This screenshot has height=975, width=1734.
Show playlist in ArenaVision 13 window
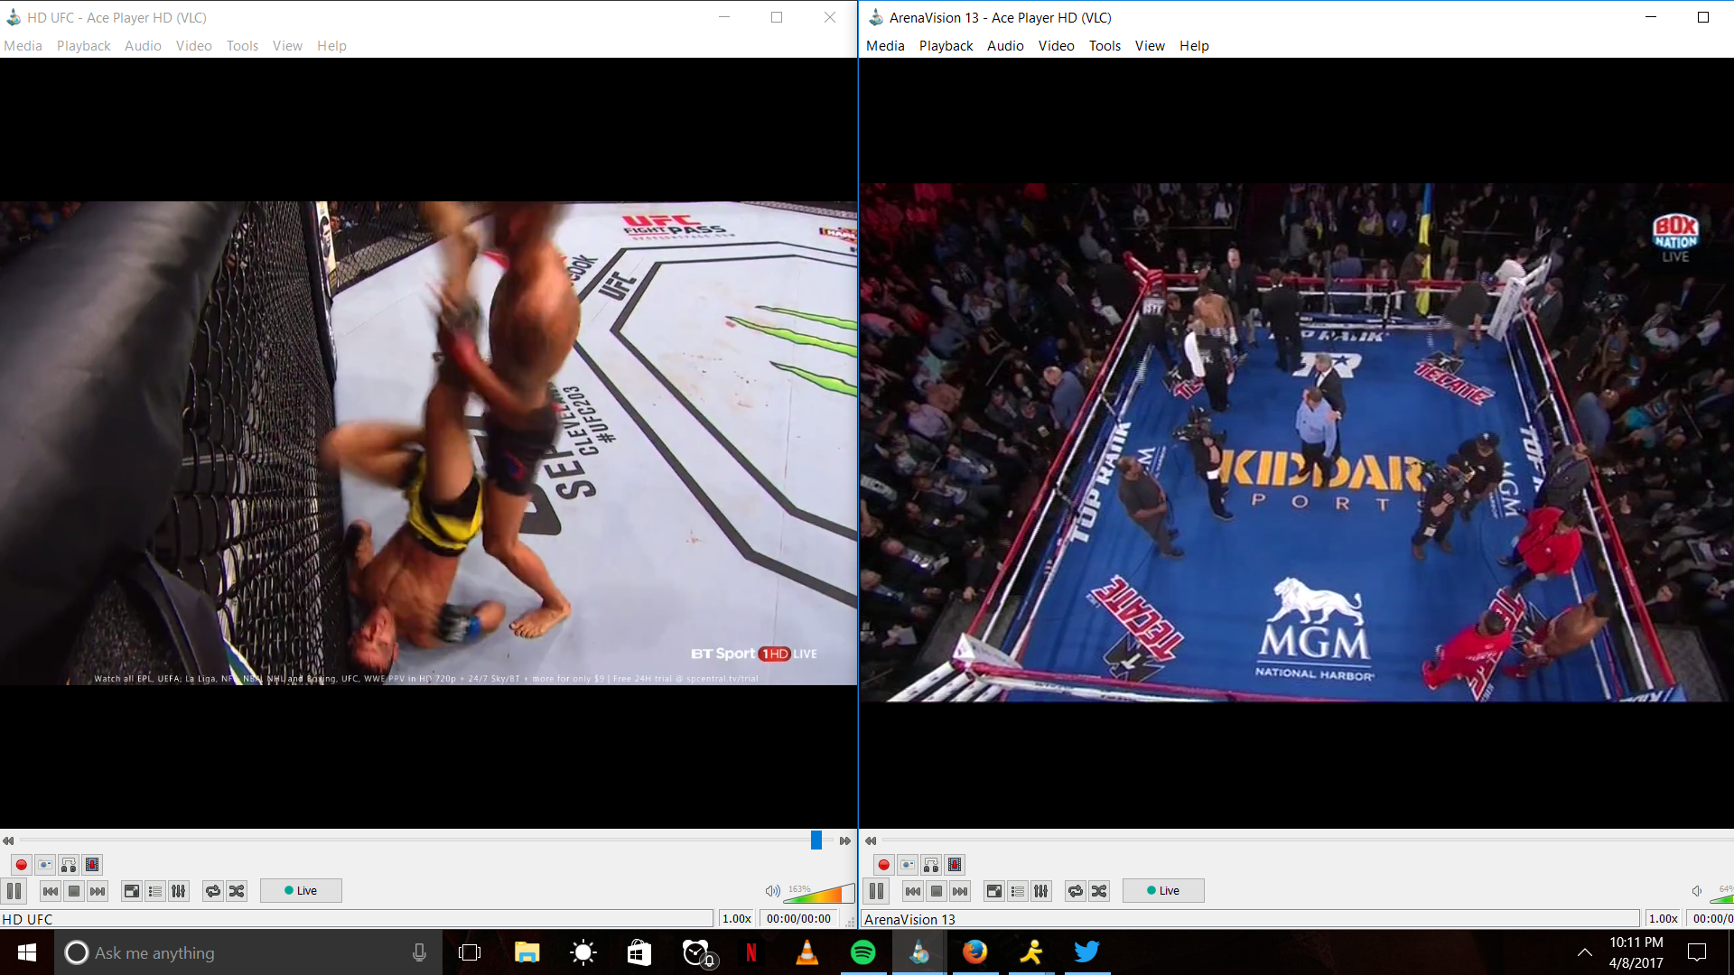point(1018,891)
